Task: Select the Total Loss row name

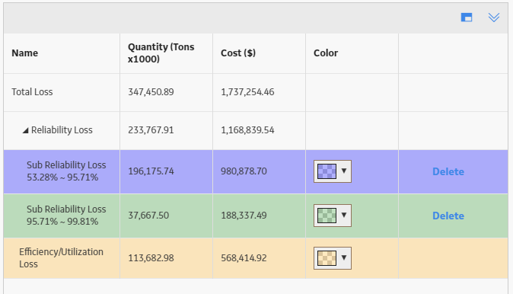Action: (x=32, y=92)
